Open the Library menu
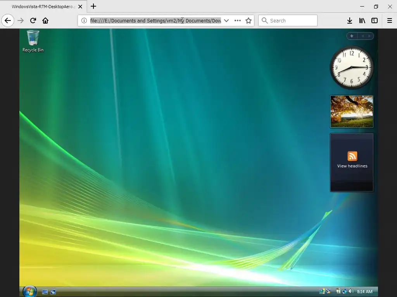The height and width of the screenshot is (297, 397). pos(362,20)
